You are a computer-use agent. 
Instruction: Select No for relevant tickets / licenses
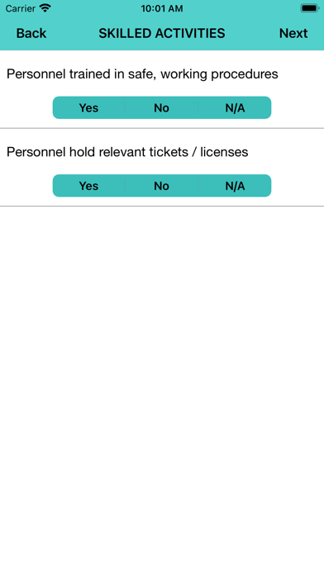tap(161, 186)
